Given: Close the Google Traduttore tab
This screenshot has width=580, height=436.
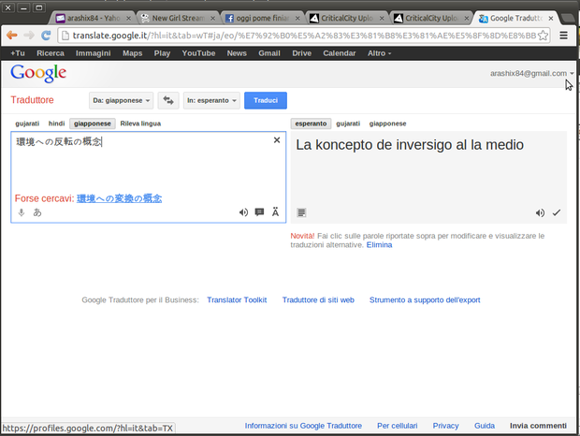Looking at the screenshot, I should pyautogui.click(x=551, y=18).
